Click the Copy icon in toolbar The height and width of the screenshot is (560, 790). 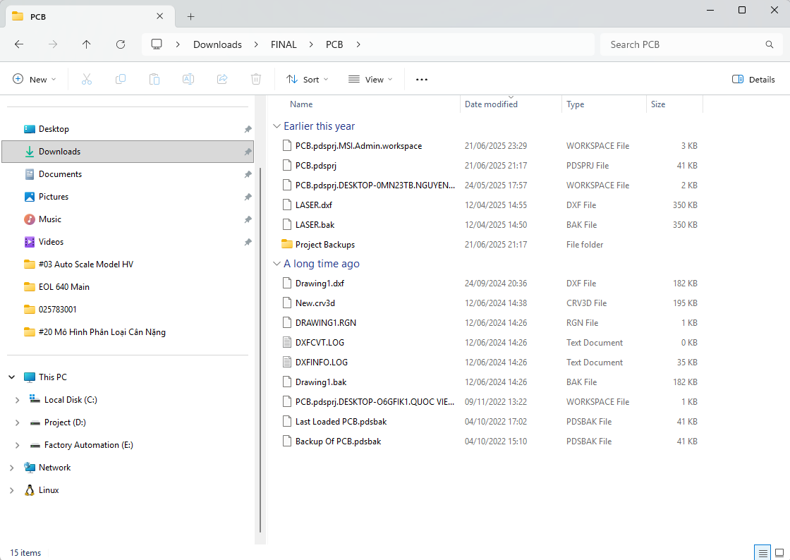(121, 80)
